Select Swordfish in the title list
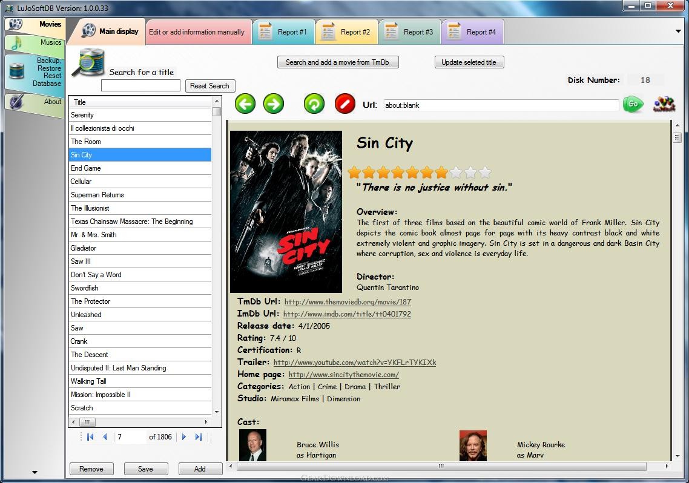 click(140, 288)
